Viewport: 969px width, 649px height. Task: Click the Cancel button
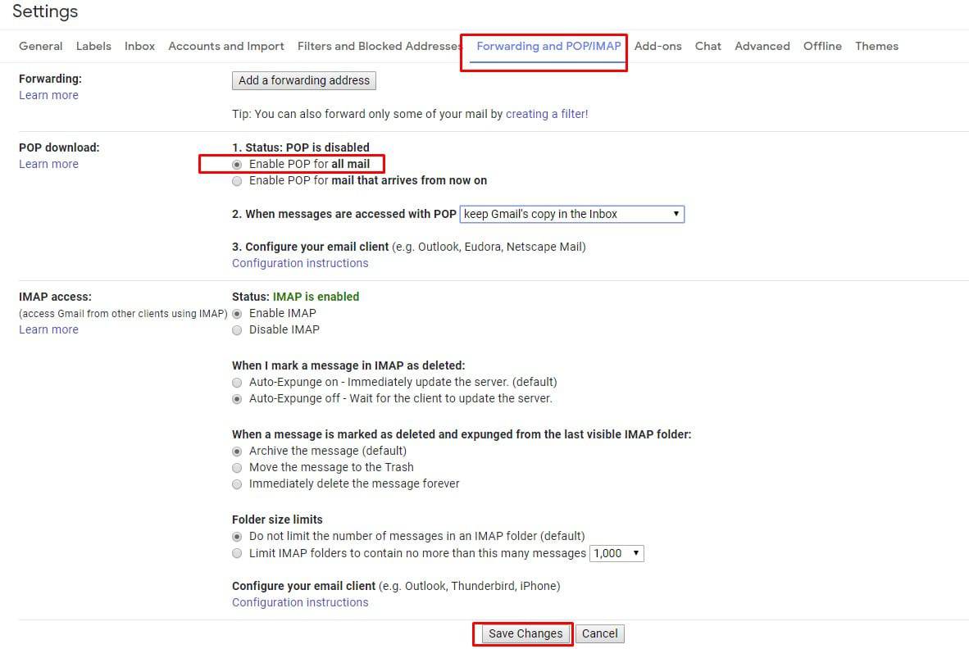point(599,633)
